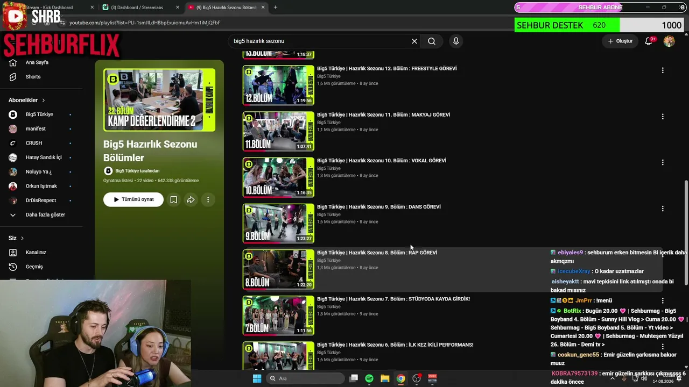Screen dimensions: 689x387
Task: Open File Explorer from the taskbar
Action: pyautogui.click(x=385, y=378)
